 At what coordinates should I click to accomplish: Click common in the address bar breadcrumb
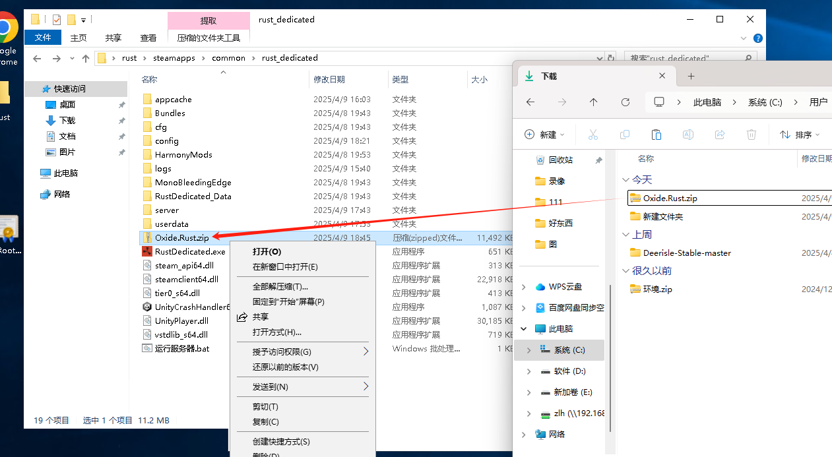228,58
